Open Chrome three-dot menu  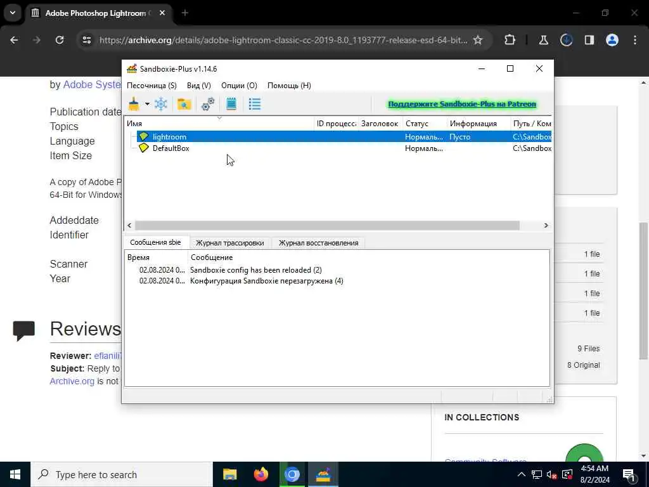point(635,40)
